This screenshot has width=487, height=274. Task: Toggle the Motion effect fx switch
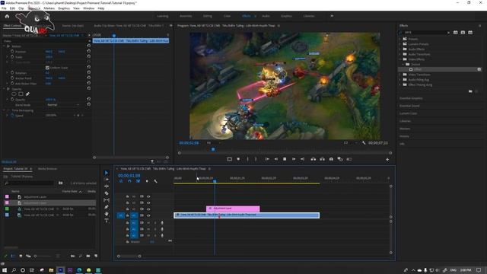tap(8, 46)
